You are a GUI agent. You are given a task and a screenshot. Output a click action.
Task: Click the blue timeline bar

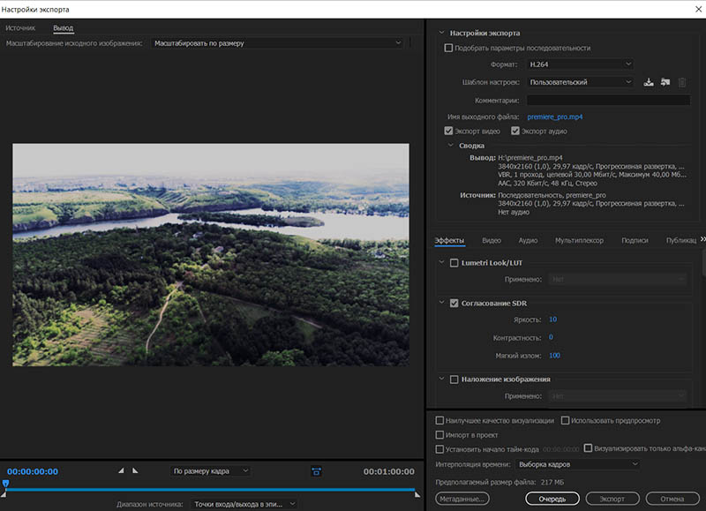[210, 490]
